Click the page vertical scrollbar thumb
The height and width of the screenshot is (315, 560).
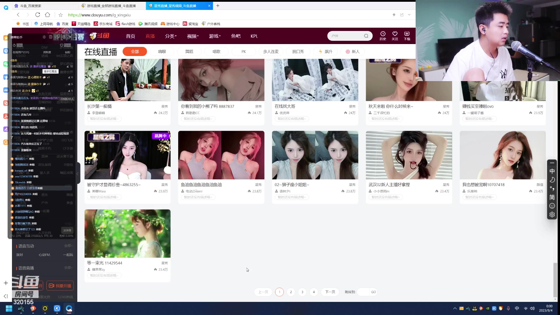click(x=555, y=280)
